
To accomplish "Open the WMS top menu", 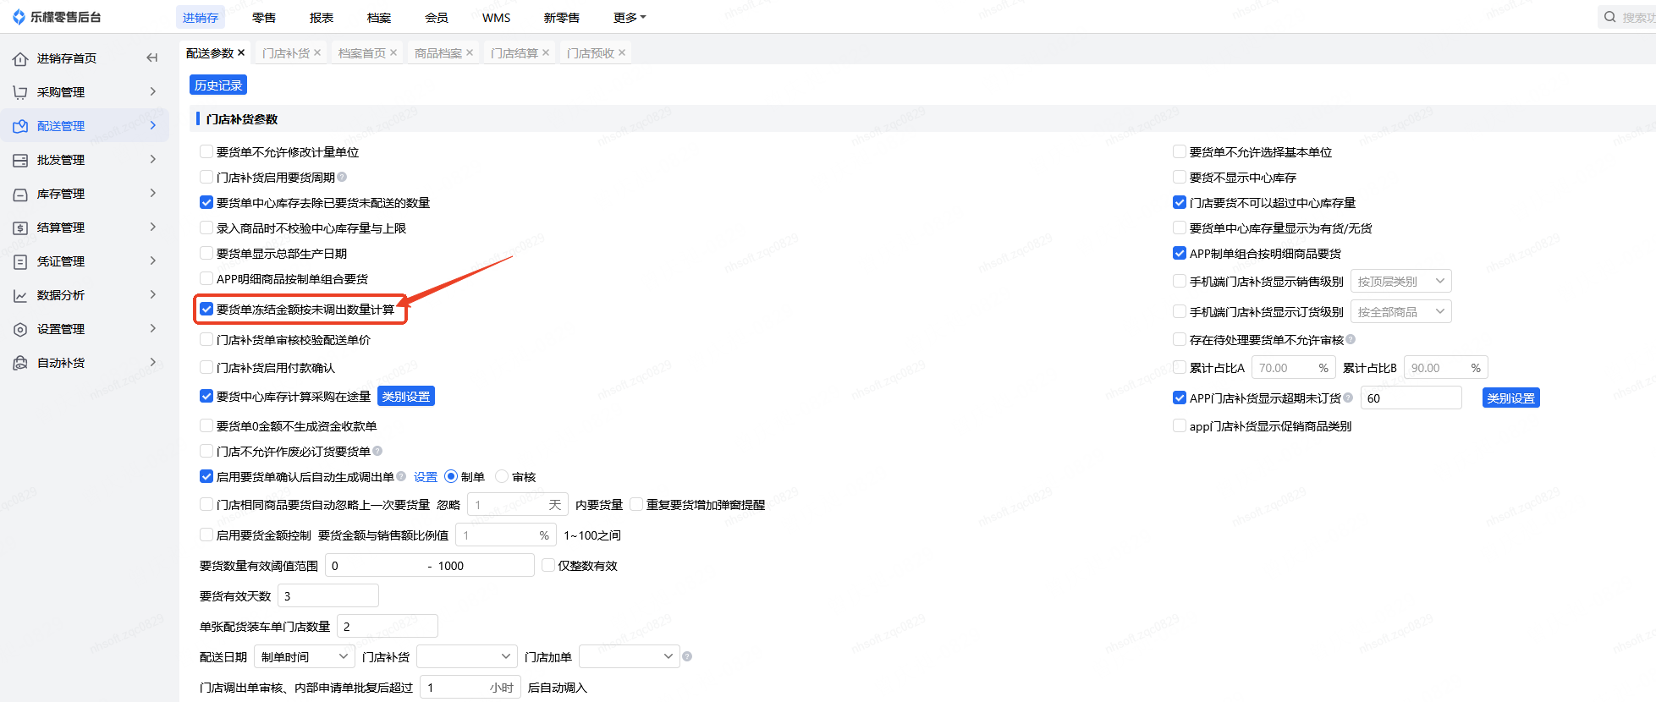I will pyautogui.click(x=497, y=17).
